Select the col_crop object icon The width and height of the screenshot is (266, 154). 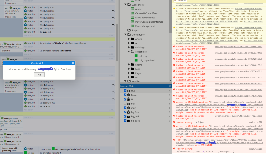click(x=136, y=56)
